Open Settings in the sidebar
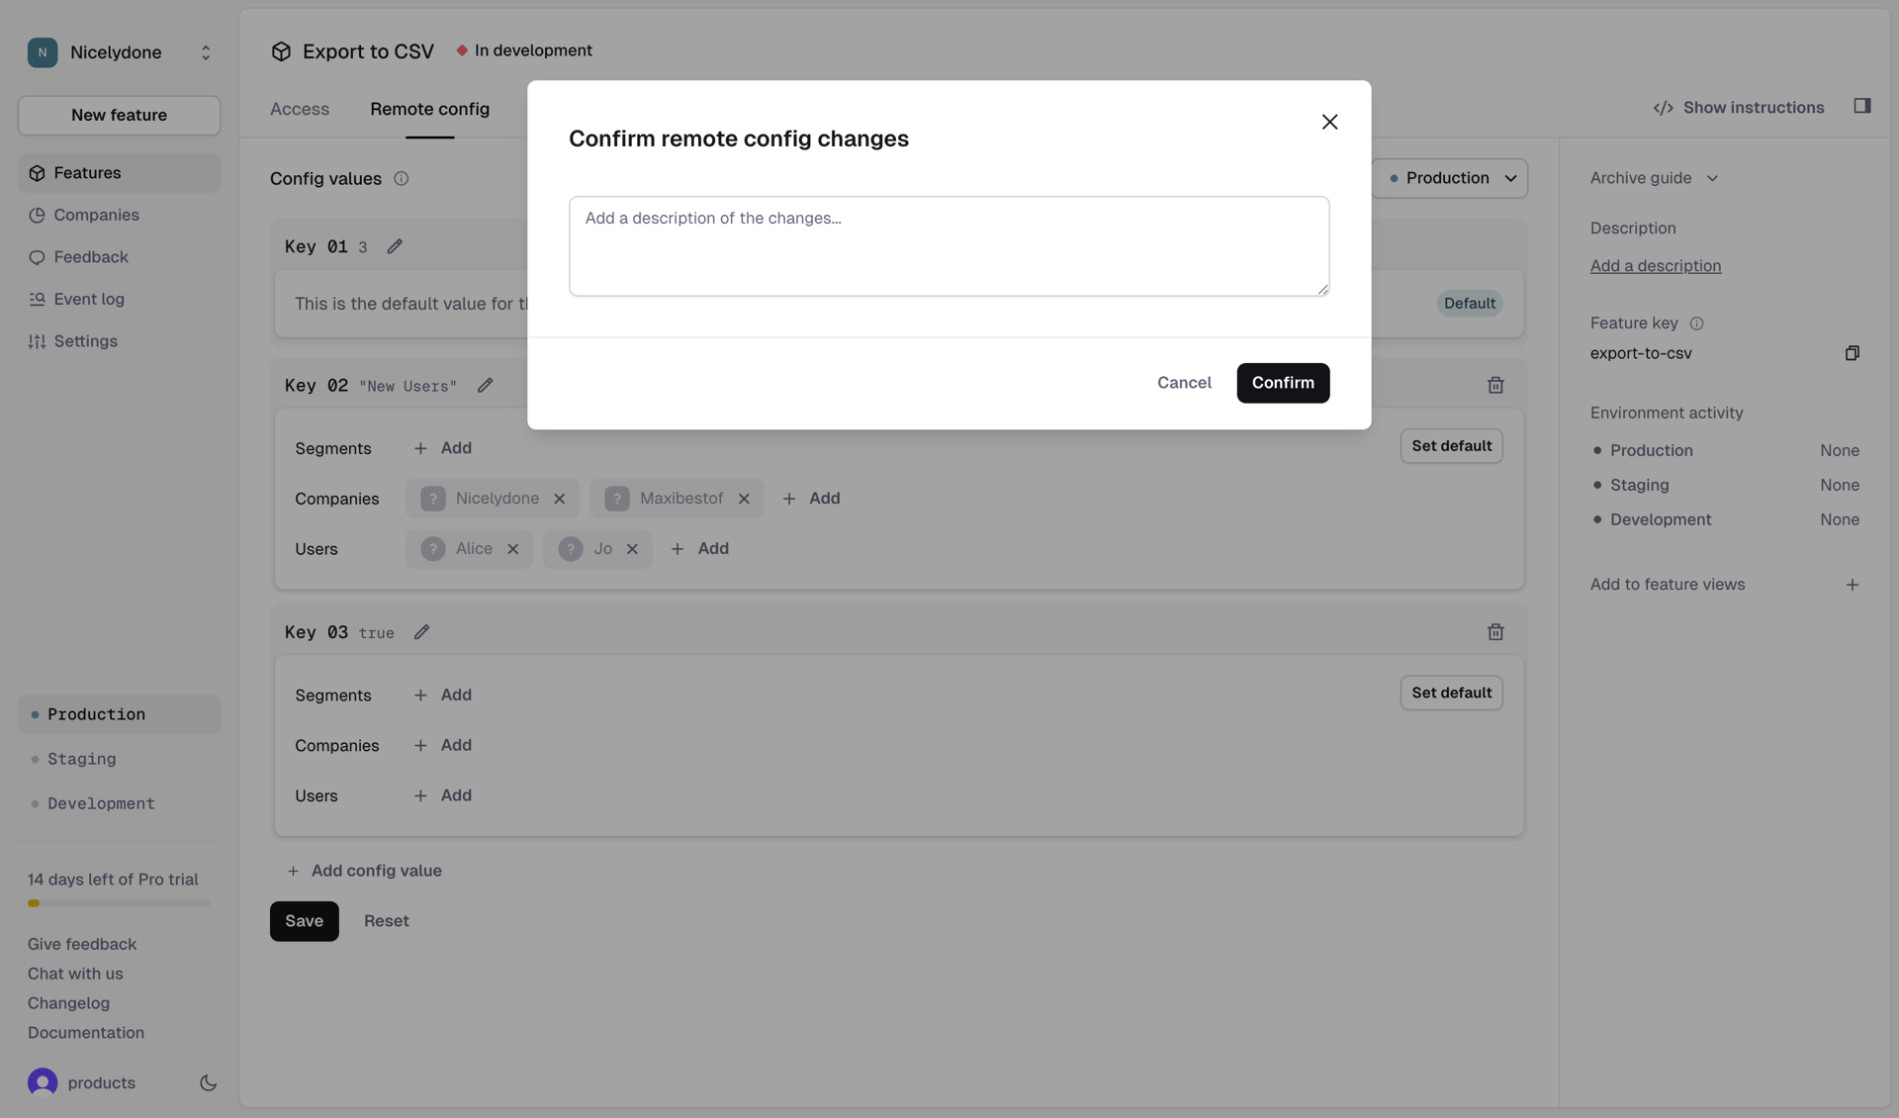Image resolution: width=1899 pixels, height=1118 pixels. coord(85,341)
